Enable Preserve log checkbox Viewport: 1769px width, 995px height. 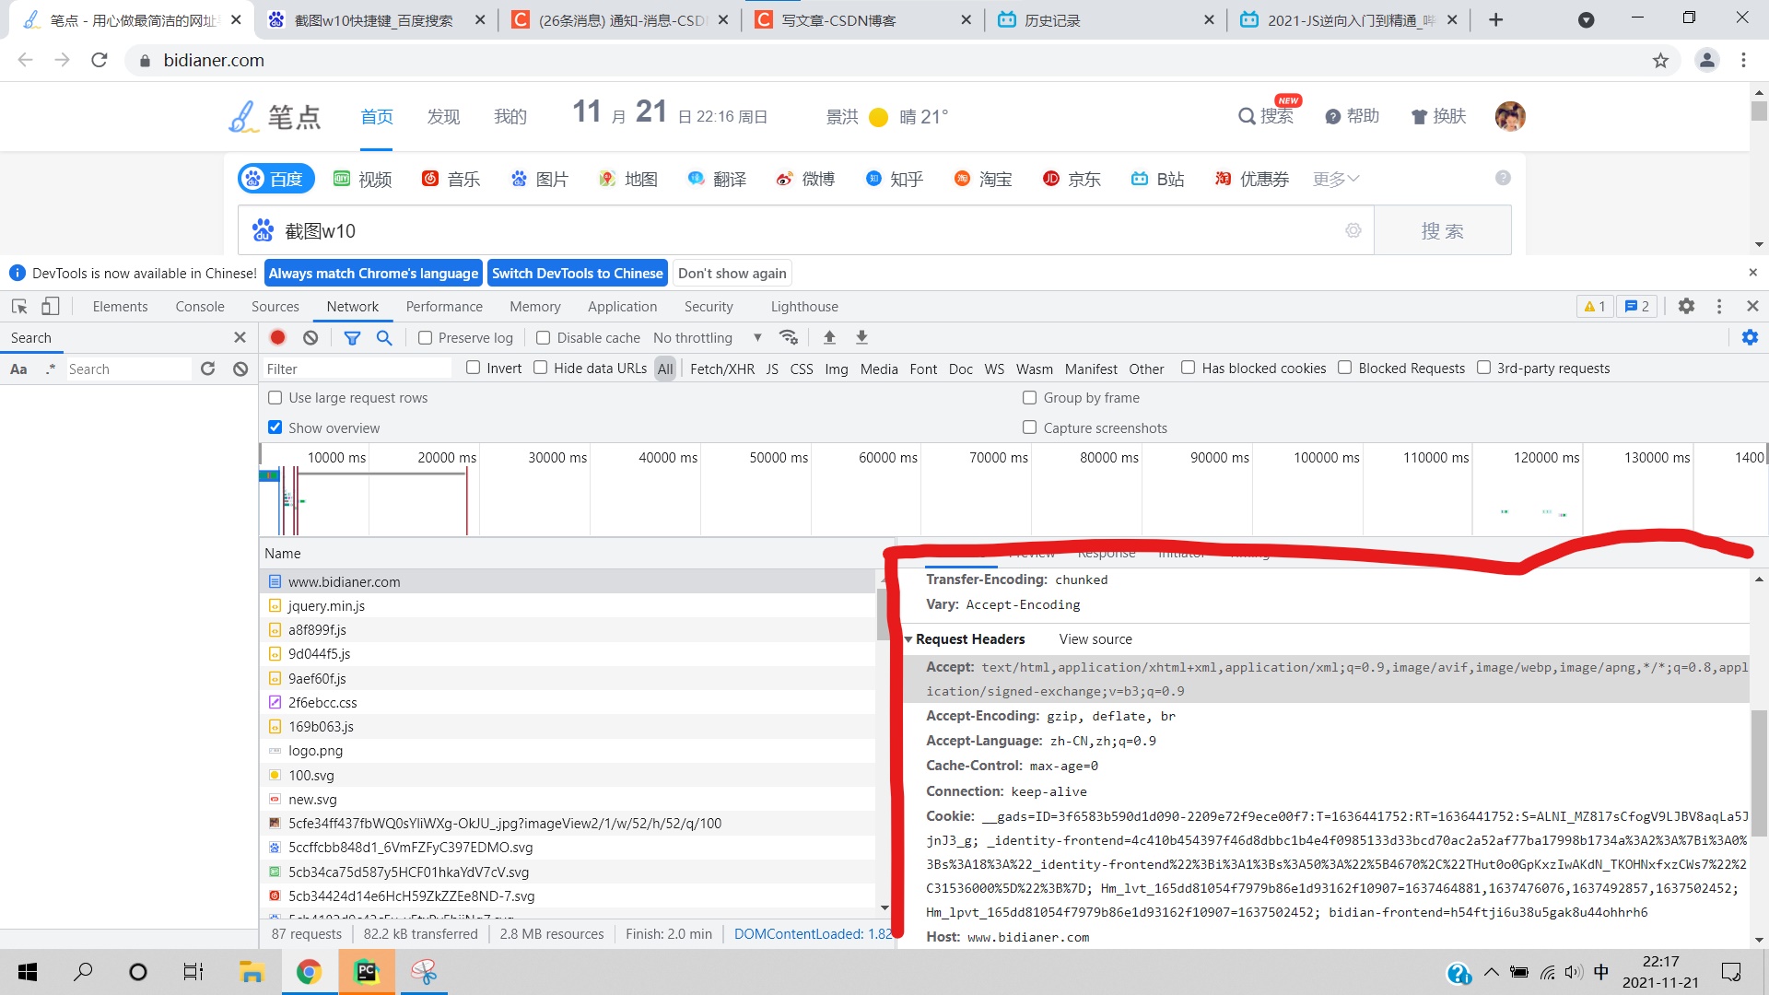[426, 338]
